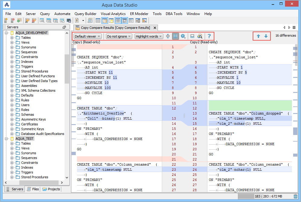Image resolution: width=301 pixels, height=202 pixels.
Task: Switch to the Files tab
Action: click(x=33, y=189)
